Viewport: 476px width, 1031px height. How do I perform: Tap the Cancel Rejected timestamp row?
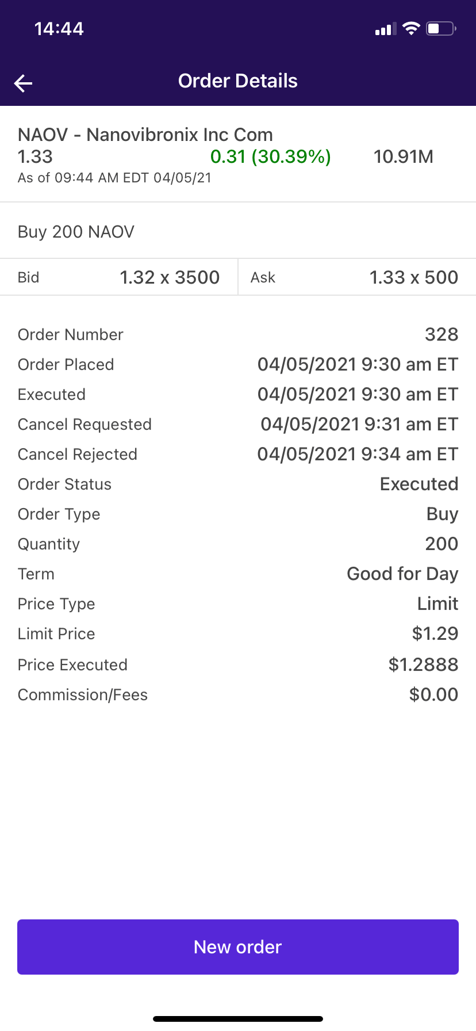pos(238,454)
